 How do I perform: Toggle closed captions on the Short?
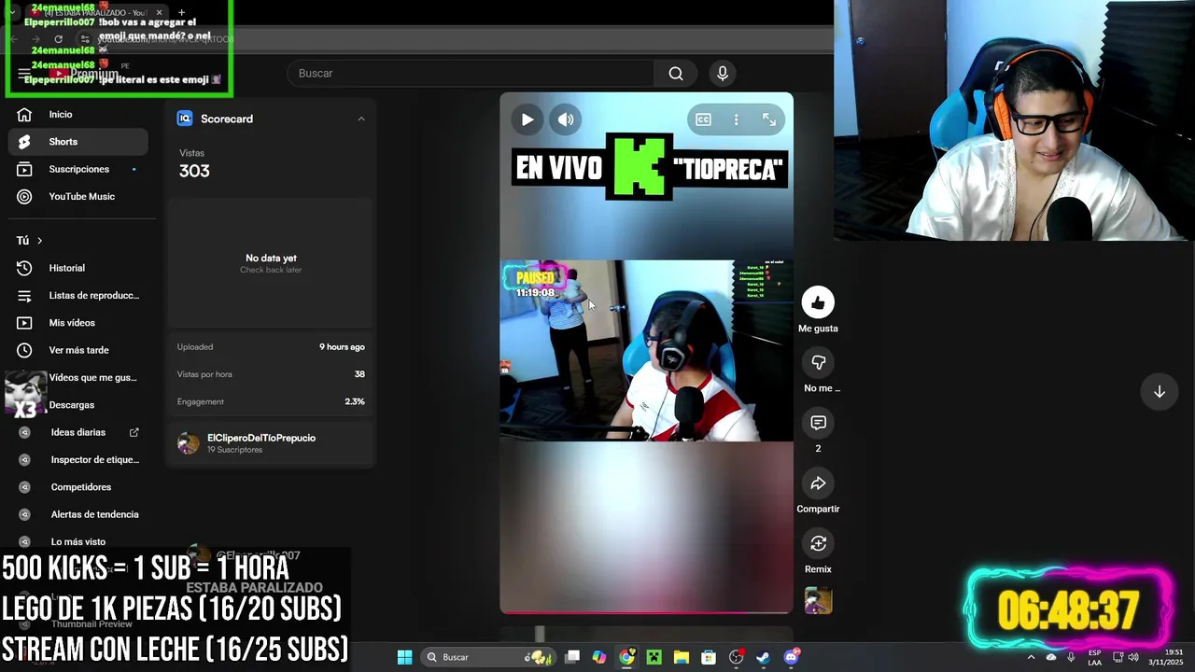703,119
